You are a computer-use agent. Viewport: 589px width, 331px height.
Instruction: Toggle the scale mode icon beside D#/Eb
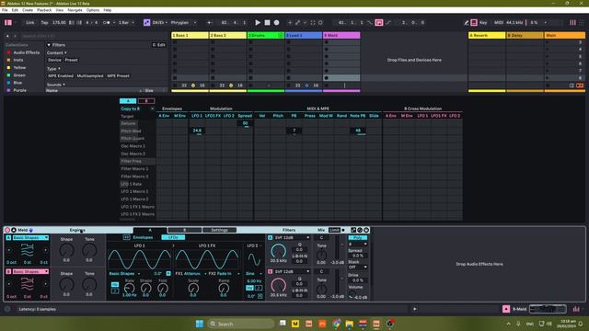147,22
